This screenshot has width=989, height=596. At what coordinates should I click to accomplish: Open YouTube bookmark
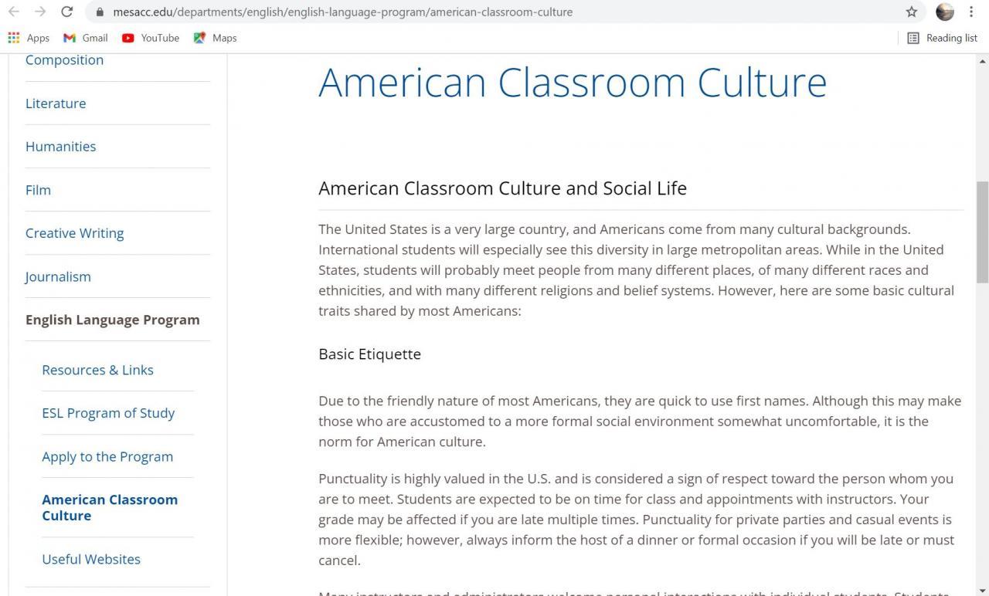click(x=151, y=38)
